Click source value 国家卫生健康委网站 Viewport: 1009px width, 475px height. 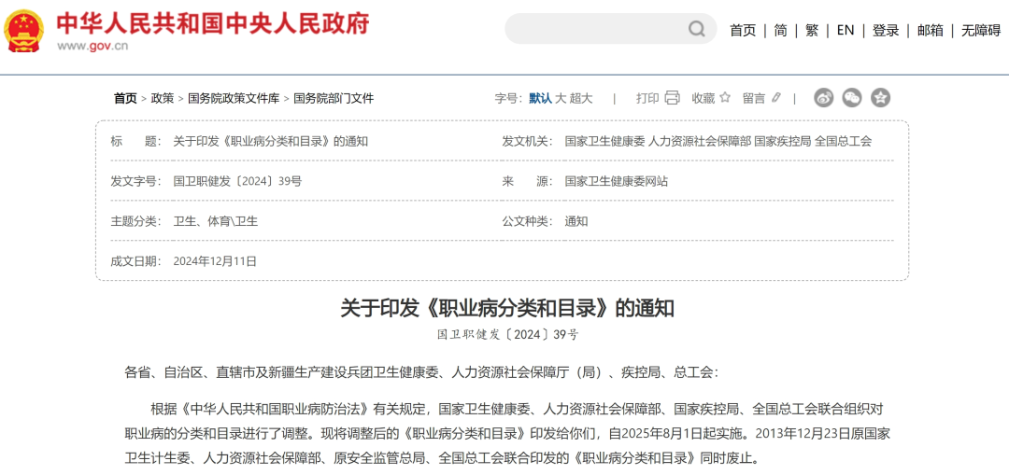617,181
